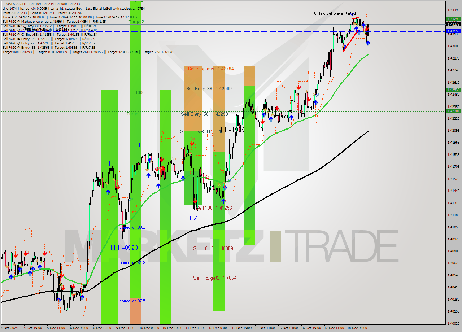Click the 'Sell Entry -50 | 1.42298' label
Screen dimensions: 462x332
[x=204, y=114]
